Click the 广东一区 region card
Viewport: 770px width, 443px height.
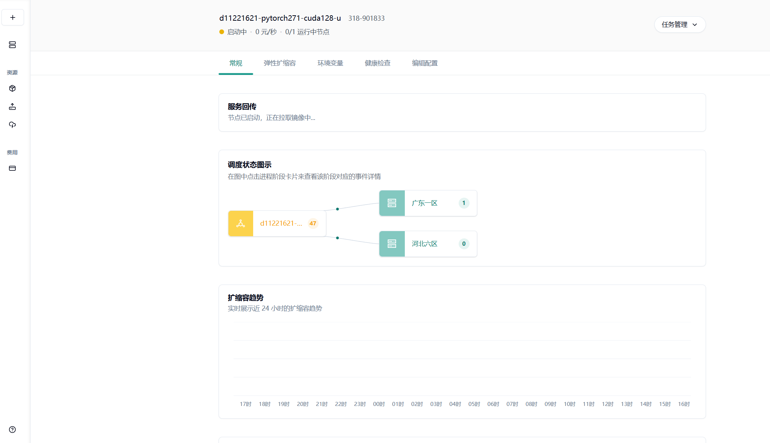(424, 203)
